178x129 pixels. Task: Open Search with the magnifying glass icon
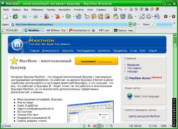click(87, 16)
